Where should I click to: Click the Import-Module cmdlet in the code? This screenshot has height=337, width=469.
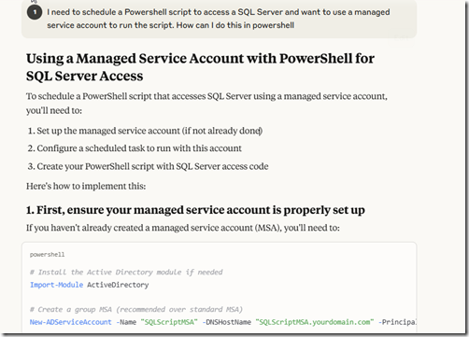click(56, 285)
